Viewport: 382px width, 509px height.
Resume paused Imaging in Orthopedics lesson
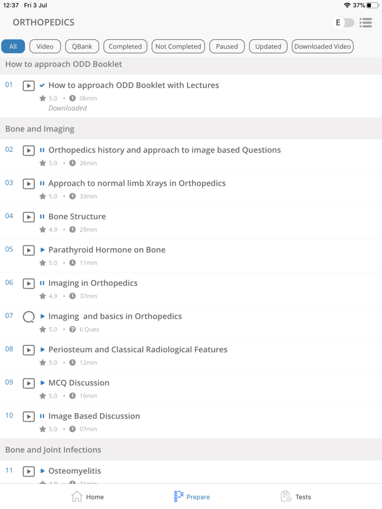pyautogui.click(x=93, y=283)
